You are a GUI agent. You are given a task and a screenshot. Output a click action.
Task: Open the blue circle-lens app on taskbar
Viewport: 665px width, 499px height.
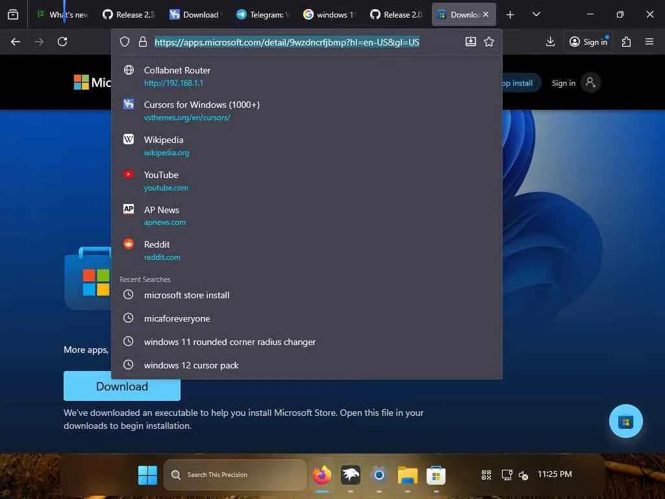coord(379,475)
